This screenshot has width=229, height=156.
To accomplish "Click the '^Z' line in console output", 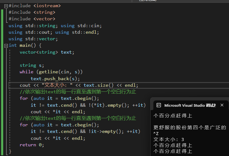I will pos(156,134).
